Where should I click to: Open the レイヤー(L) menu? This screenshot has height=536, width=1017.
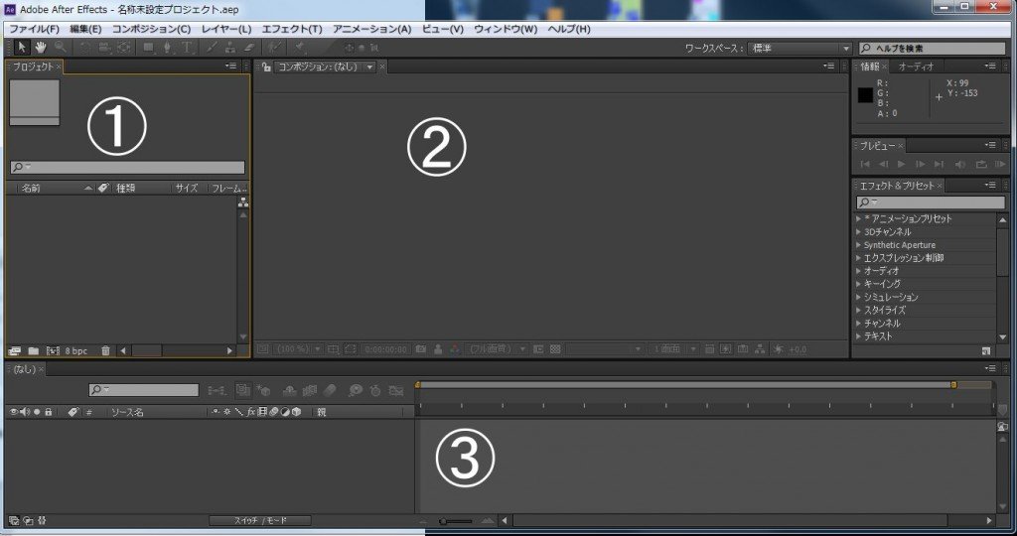[226, 29]
